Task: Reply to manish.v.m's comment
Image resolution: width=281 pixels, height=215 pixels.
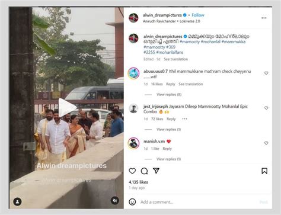Action: pos(167,149)
